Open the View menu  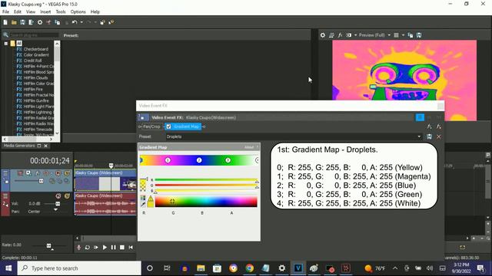(31, 12)
